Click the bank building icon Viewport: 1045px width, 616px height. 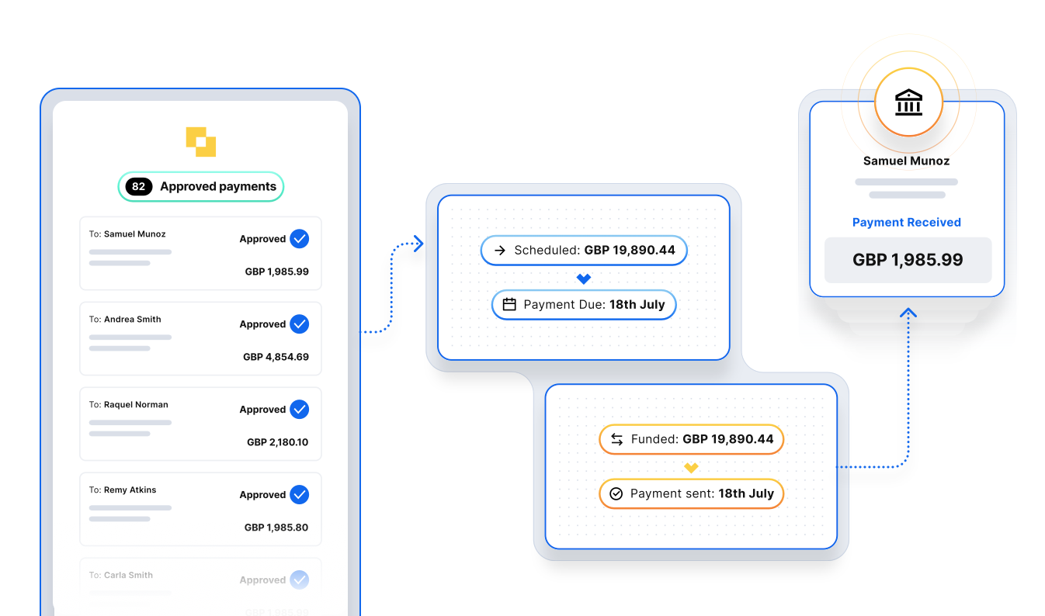[908, 102]
